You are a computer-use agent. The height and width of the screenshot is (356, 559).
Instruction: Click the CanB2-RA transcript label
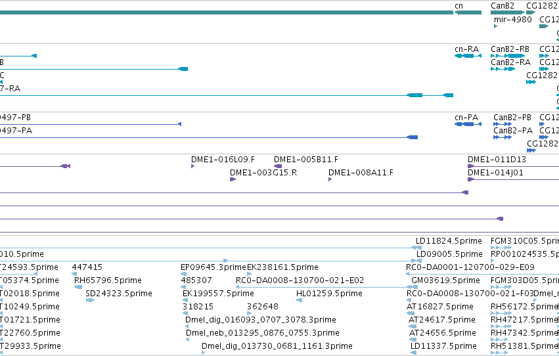pos(510,62)
